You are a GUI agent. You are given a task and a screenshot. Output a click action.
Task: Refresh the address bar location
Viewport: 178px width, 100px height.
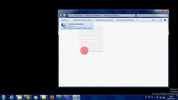pos(134,16)
